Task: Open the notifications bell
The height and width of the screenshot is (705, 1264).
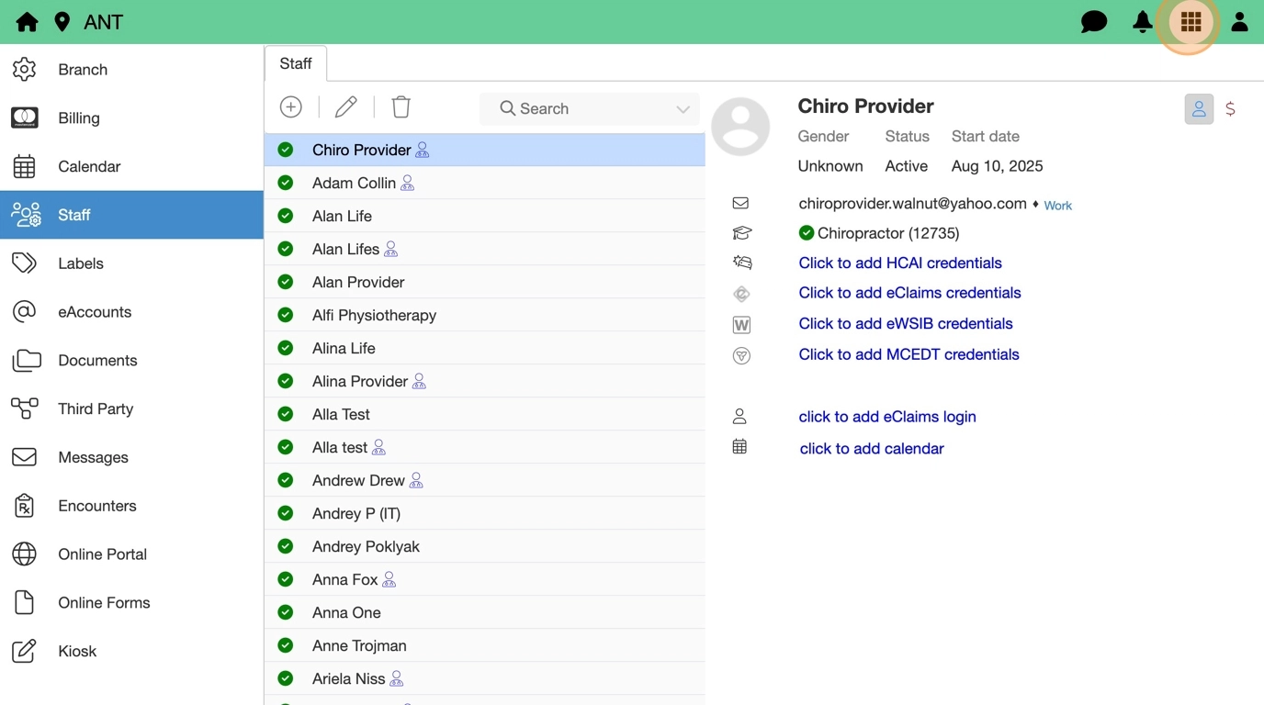Action: 1142,22
